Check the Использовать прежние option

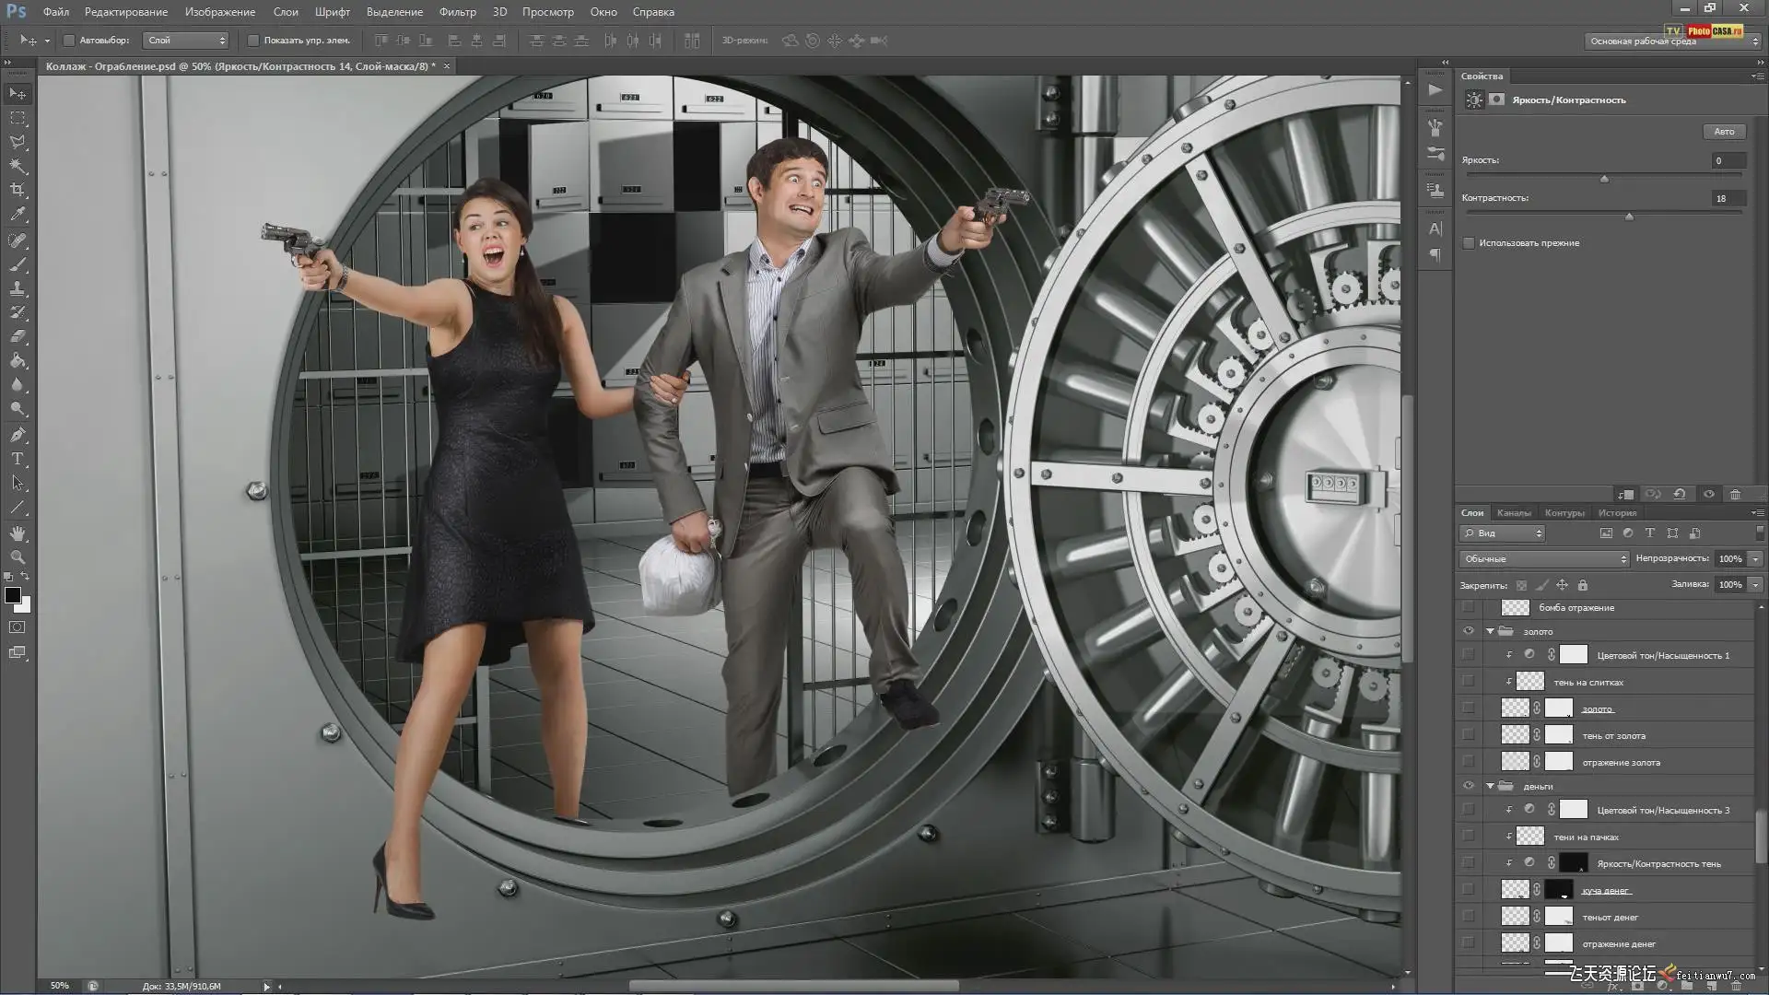tap(1469, 243)
